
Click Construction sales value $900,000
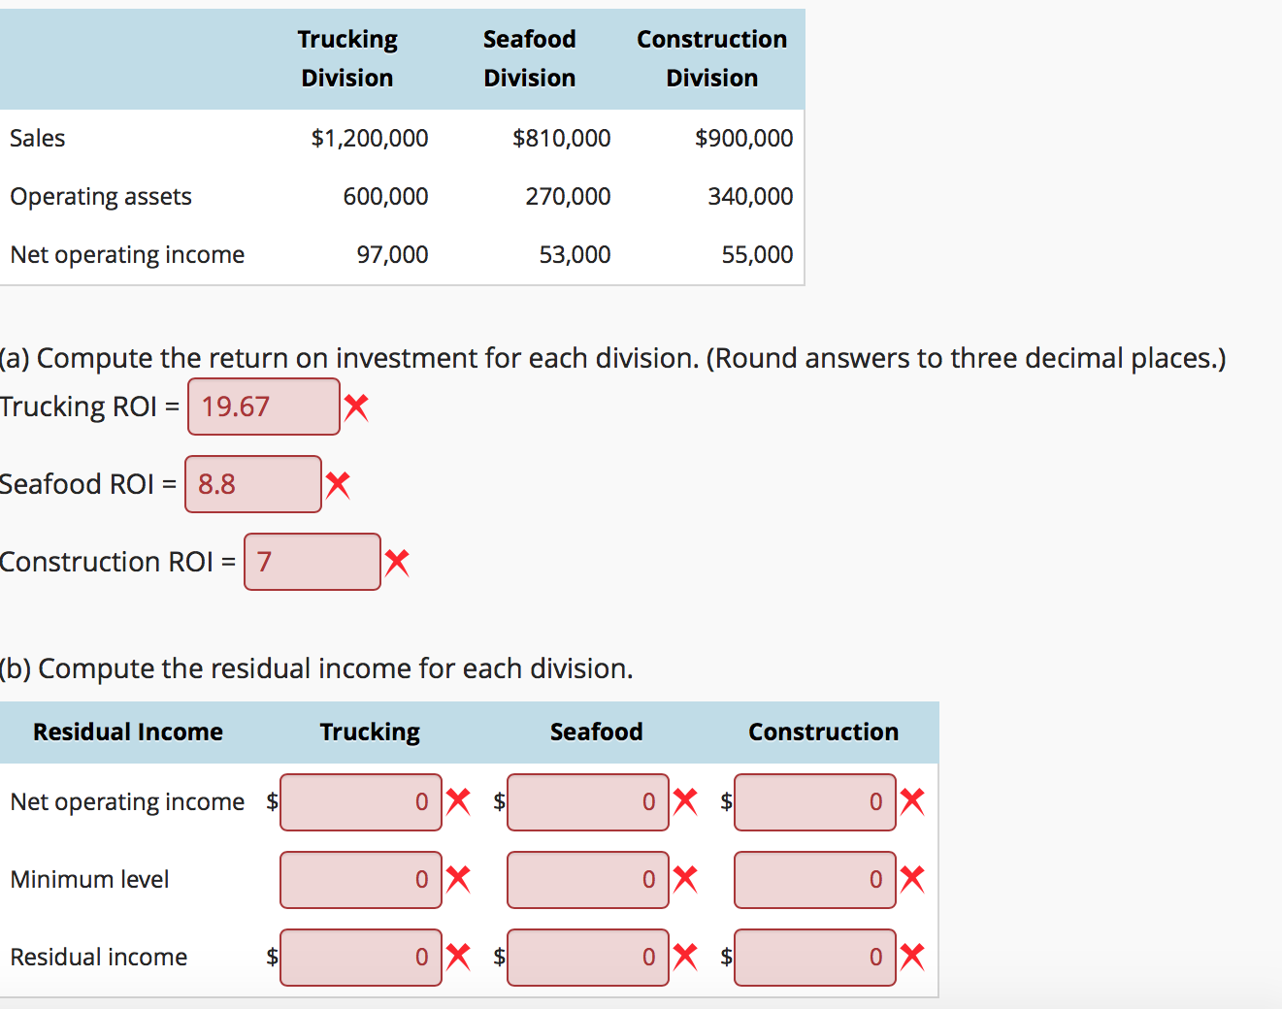tap(744, 139)
